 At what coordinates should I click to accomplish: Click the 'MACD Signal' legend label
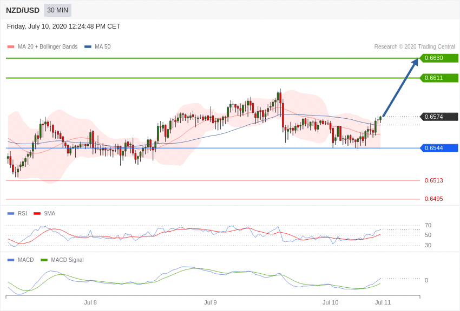[67, 260]
